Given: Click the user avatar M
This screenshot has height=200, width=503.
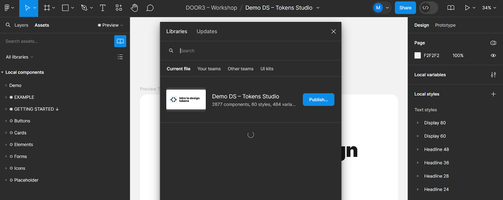Looking at the screenshot, I should 378,8.
